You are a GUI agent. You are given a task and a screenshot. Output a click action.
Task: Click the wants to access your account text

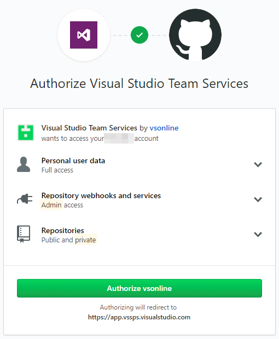point(100,138)
